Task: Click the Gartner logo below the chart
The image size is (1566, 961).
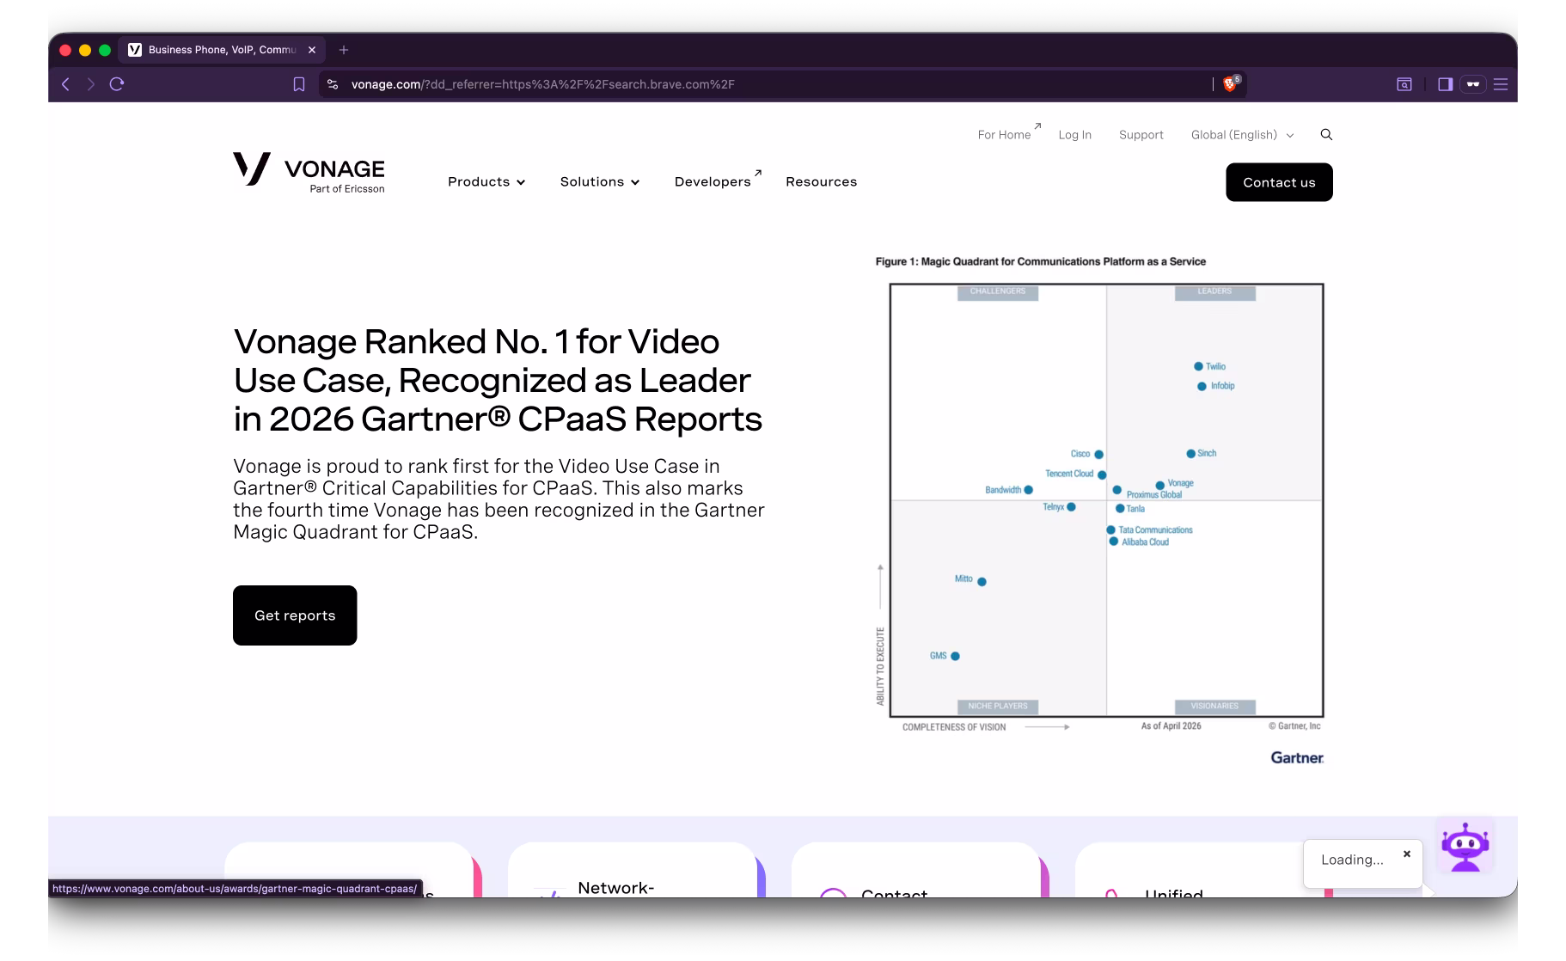Action: click(x=1297, y=757)
